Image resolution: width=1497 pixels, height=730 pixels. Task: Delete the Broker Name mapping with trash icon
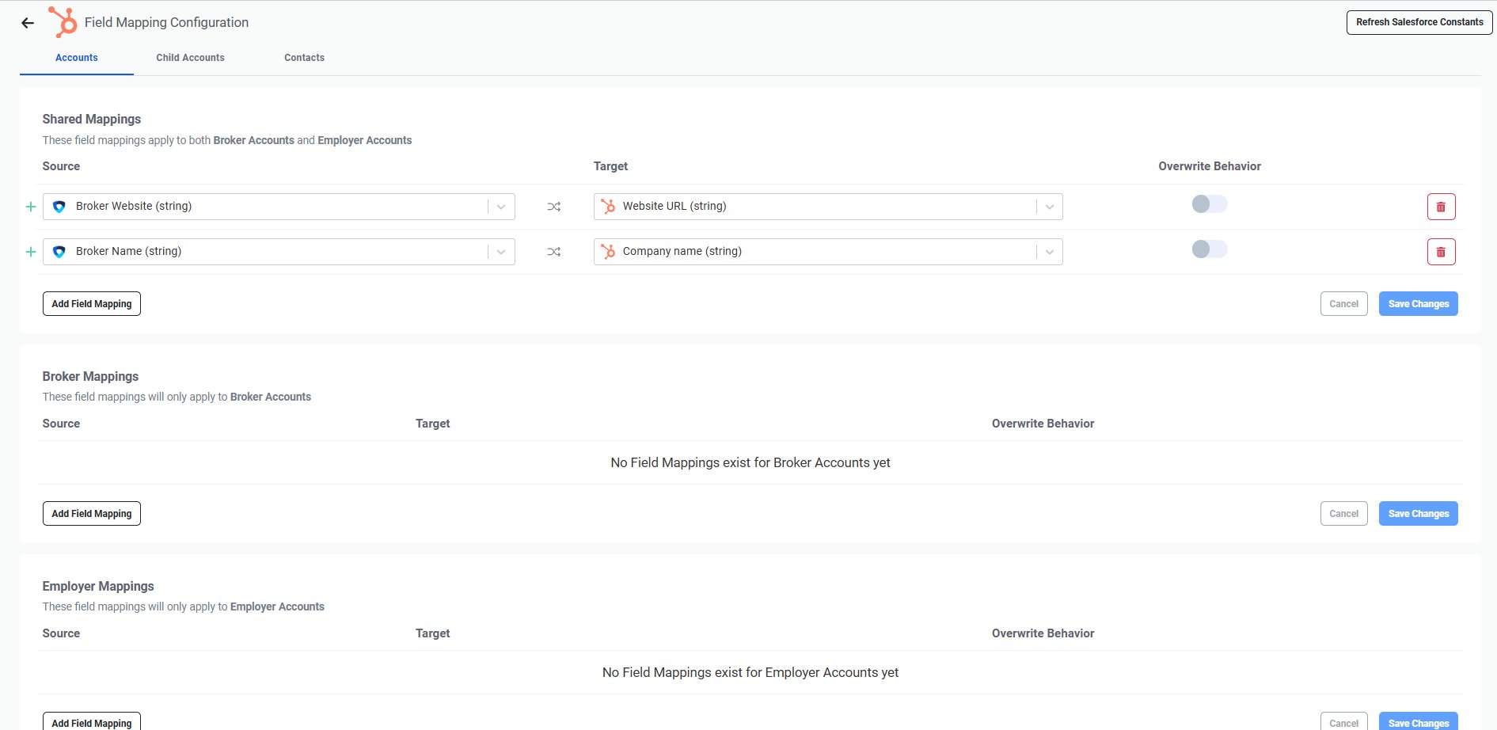(1441, 252)
